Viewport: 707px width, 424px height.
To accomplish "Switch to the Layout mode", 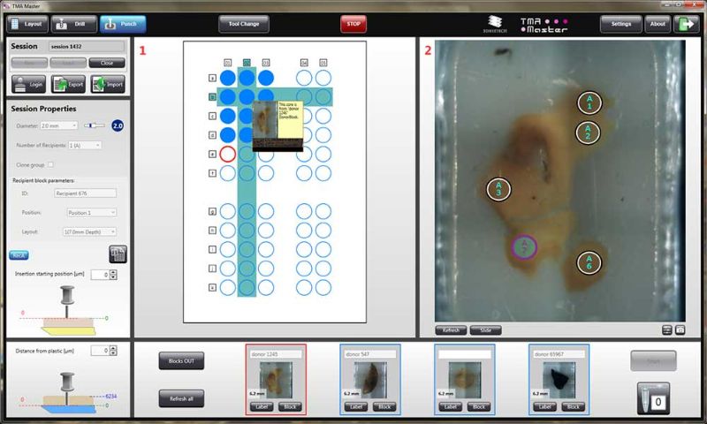I will [x=27, y=24].
